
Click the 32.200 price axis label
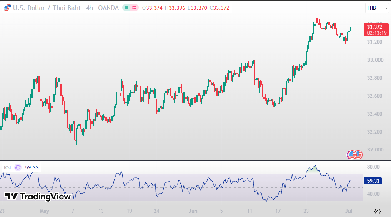[375, 132]
